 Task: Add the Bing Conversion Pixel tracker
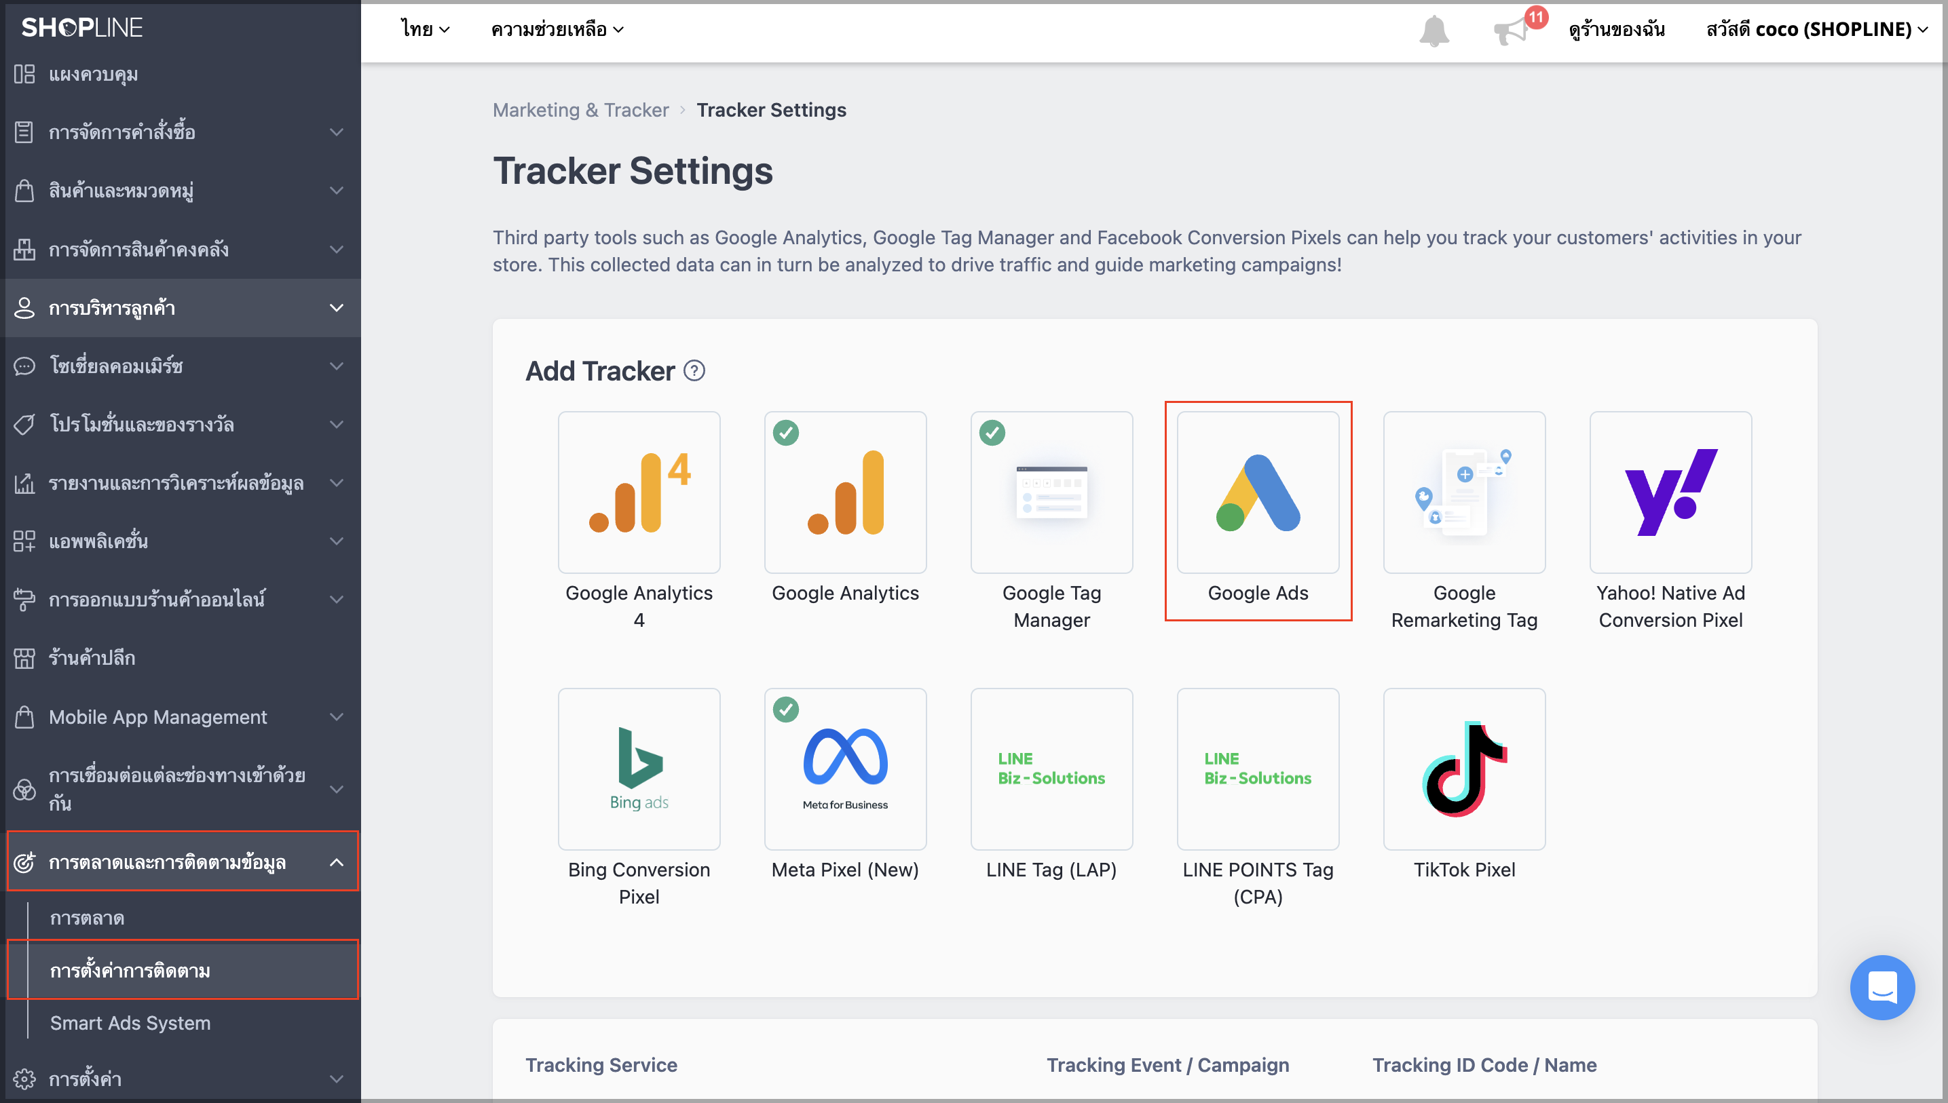[x=639, y=769]
